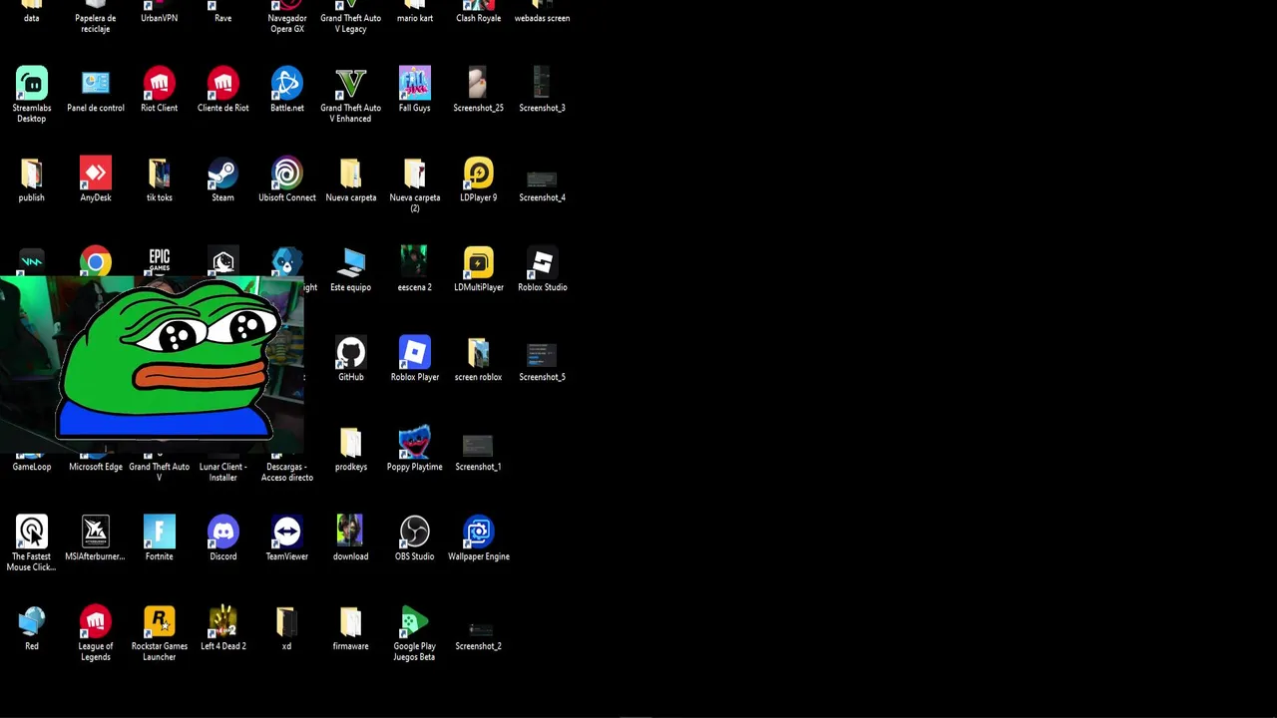Open the tik toks folder

159,174
